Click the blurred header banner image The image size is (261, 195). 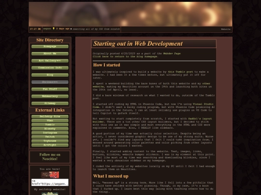(x=130, y=14)
